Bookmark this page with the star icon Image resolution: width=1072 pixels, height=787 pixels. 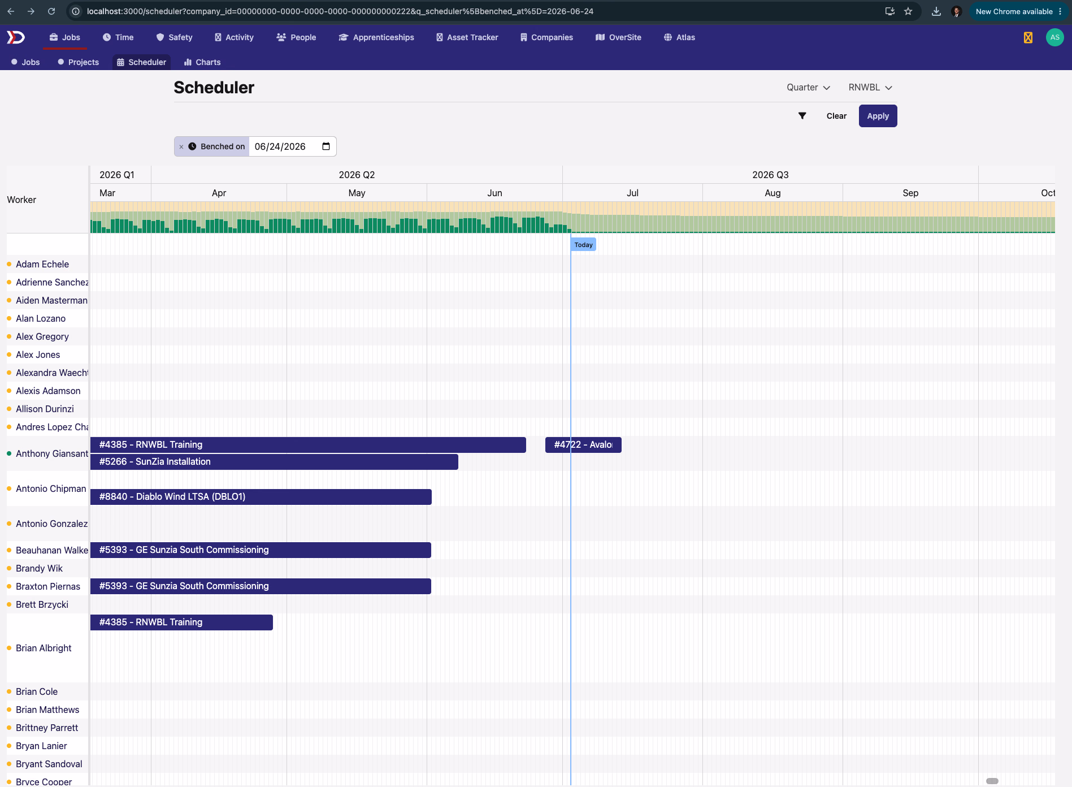[908, 11]
